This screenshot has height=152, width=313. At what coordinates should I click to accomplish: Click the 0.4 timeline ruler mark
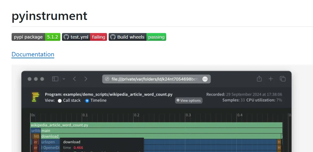[240, 115]
